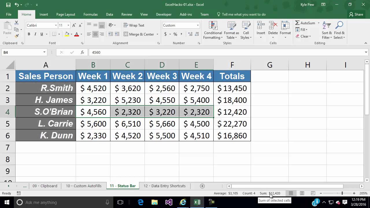Zoom out using the minus icon
This screenshot has height=208, width=370.
(x=321, y=193)
